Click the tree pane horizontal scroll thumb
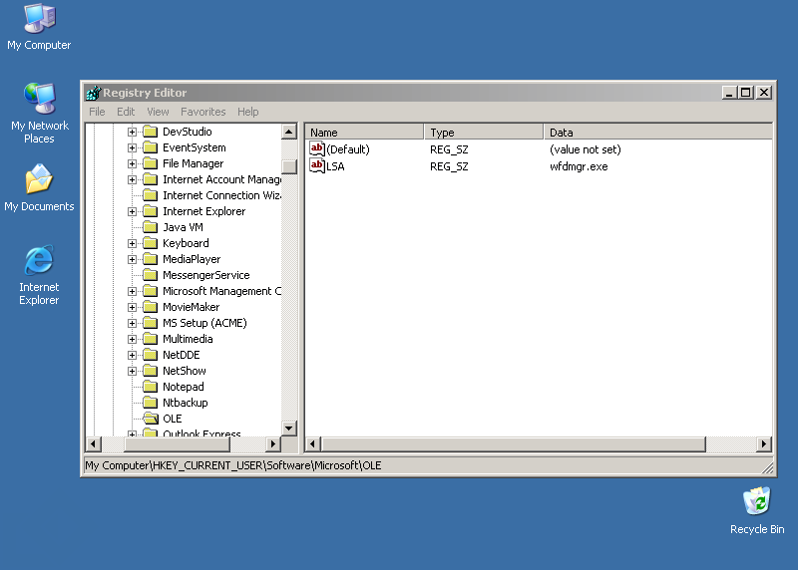Image resolution: width=798 pixels, height=570 pixels. click(178, 443)
